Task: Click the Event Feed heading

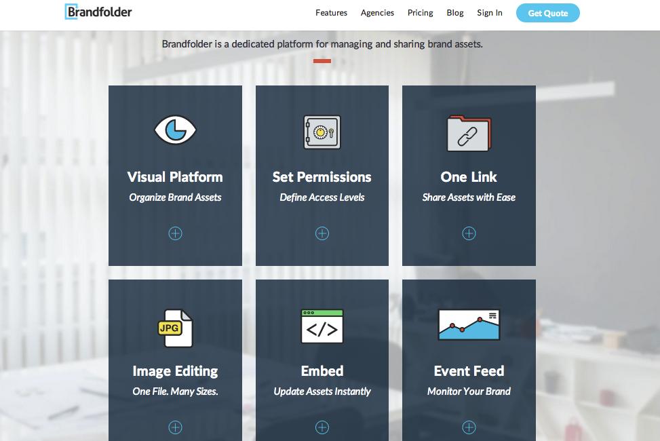Action: click(469, 371)
